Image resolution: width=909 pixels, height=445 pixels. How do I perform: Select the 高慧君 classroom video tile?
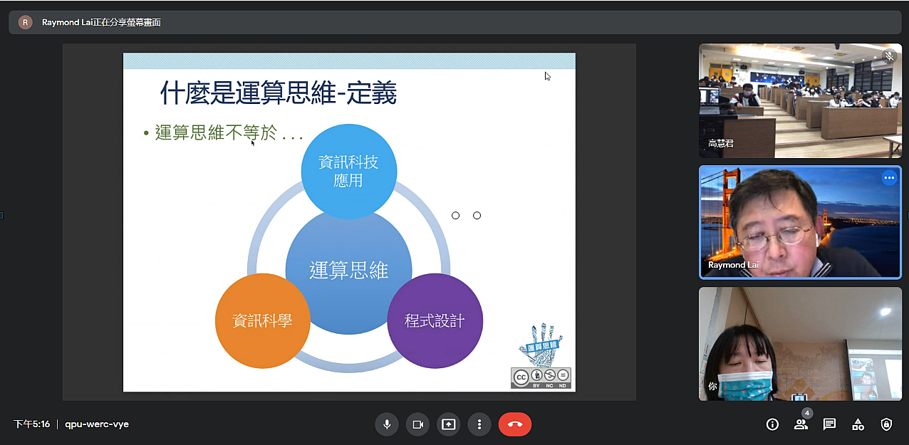799,100
